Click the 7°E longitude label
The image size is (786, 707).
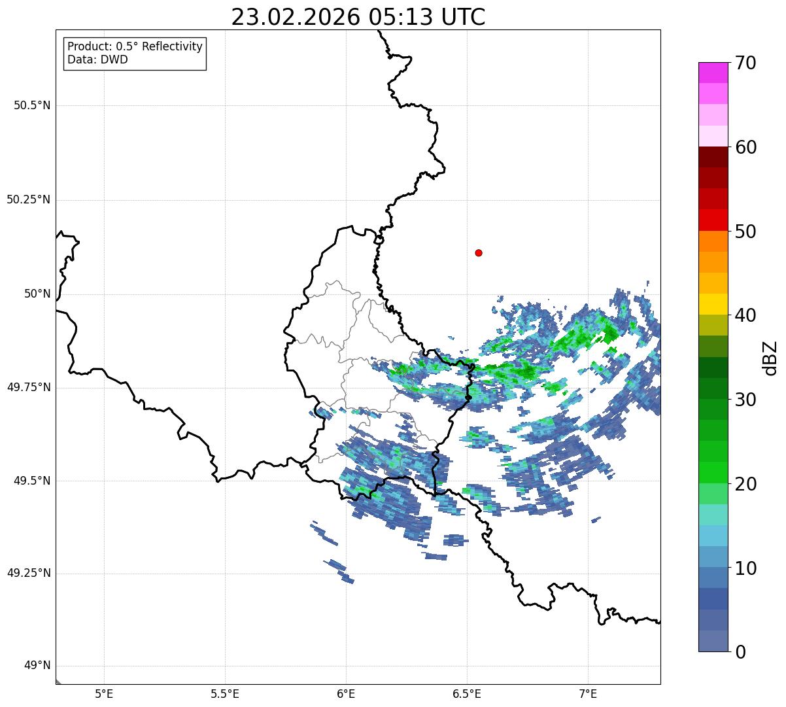pyautogui.click(x=588, y=693)
